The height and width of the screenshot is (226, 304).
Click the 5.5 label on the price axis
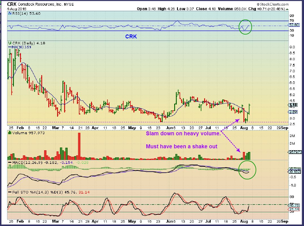point(292,89)
